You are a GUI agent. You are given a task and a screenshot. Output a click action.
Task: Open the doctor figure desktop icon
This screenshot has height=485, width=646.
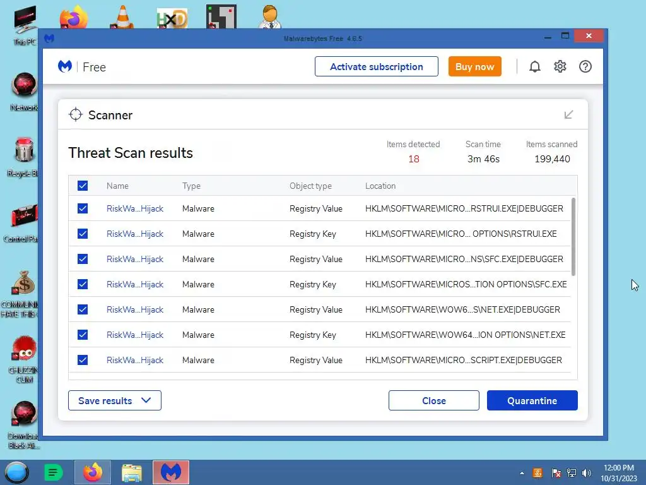coord(270,16)
